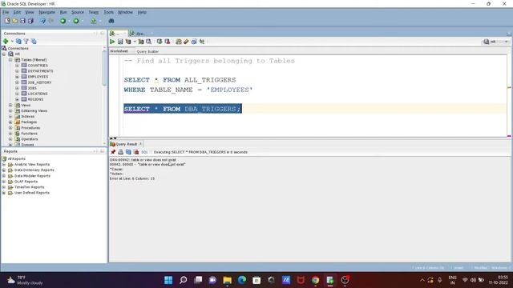Expand the DEPARTMENTS table node

[17, 71]
